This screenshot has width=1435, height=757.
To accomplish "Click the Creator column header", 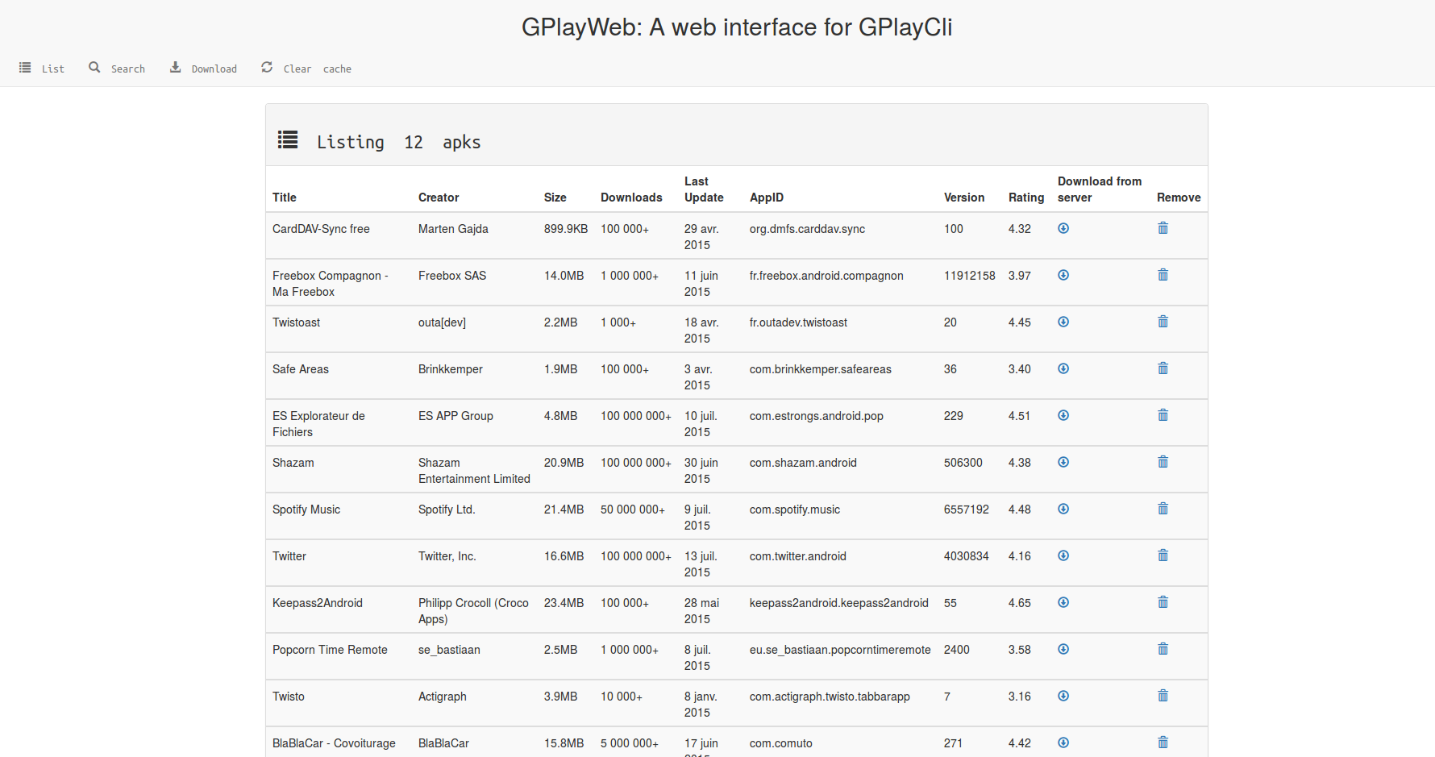I will [x=439, y=198].
